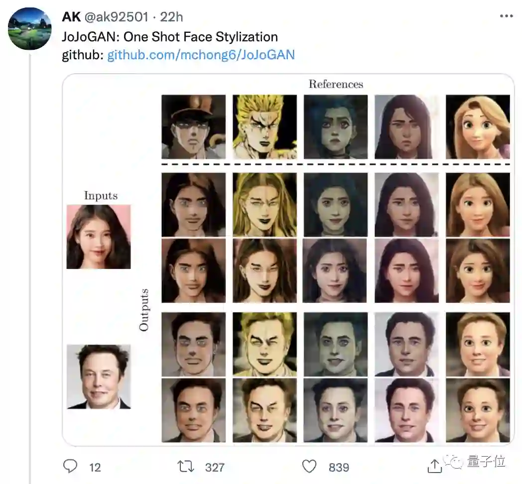Click the share upload icon
This screenshot has width=522, height=484.
click(434, 466)
